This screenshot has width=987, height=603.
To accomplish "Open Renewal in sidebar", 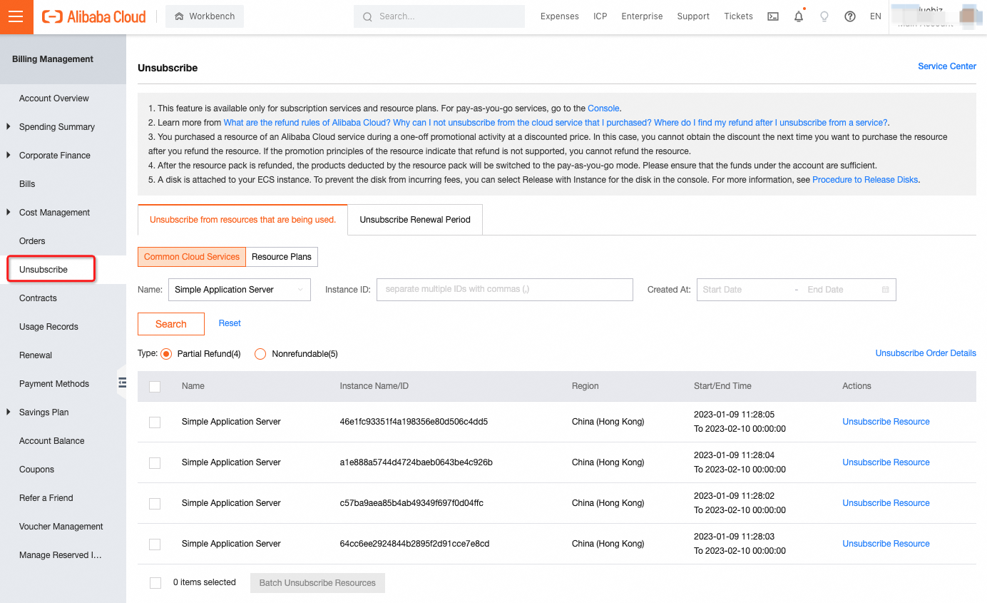I will [36, 355].
